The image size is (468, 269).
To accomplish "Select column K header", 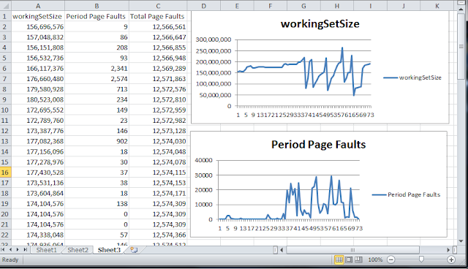I will coord(437,6).
